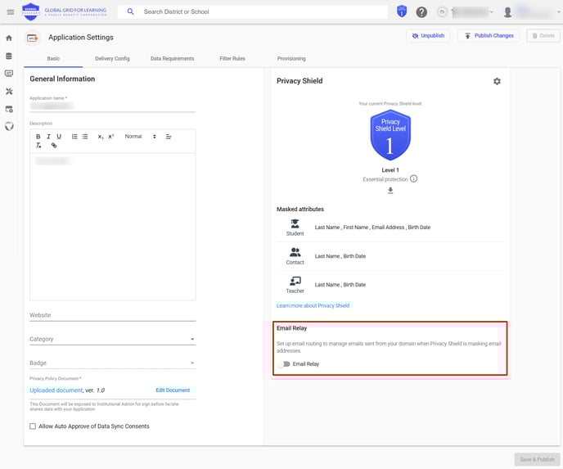Insert a link in description

point(54,146)
